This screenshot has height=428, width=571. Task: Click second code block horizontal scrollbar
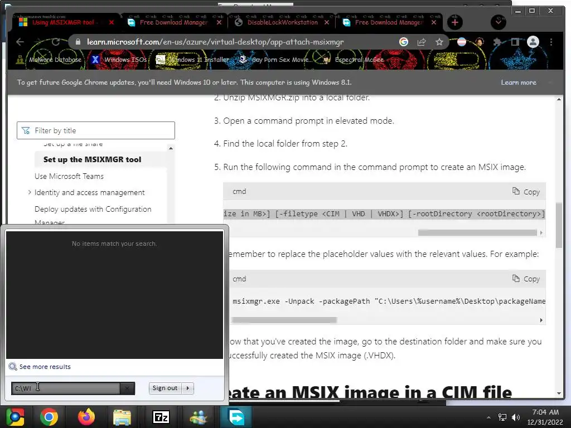284,320
